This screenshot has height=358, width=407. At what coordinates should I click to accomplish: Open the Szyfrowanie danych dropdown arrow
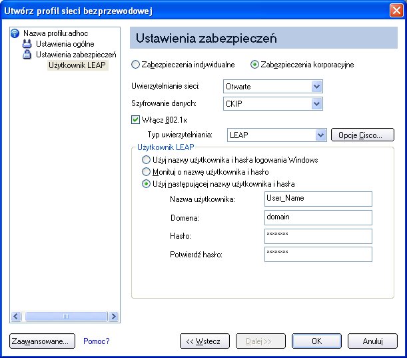point(316,104)
